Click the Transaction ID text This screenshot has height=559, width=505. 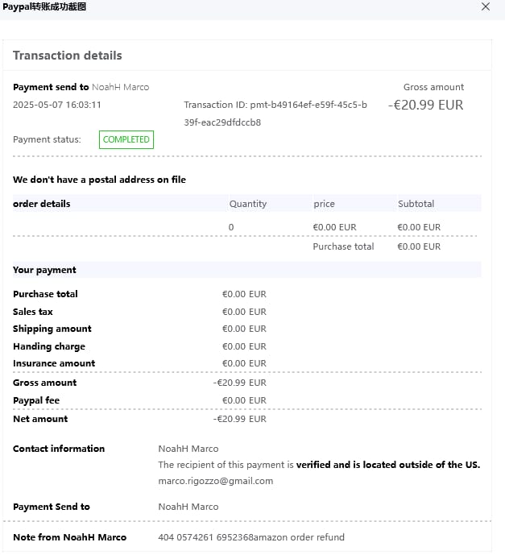click(275, 105)
